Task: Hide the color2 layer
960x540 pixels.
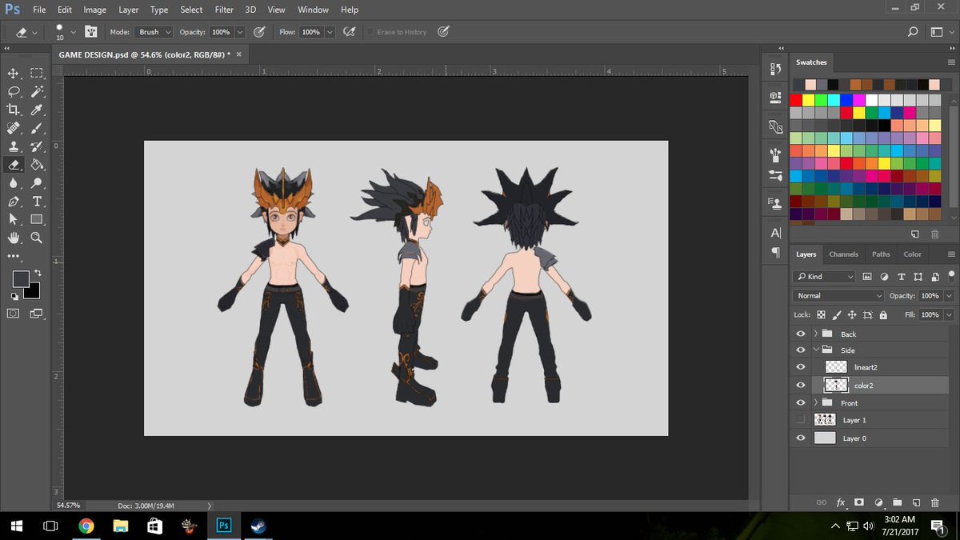Action: pos(801,385)
